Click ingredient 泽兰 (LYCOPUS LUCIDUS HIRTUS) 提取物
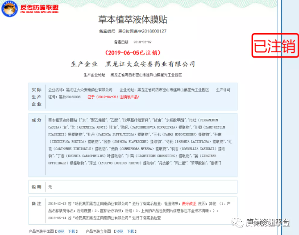The image size is (299, 235). tap(120, 163)
